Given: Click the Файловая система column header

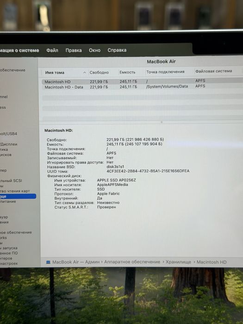Looking at the screenshot, I should pos(214,71).
